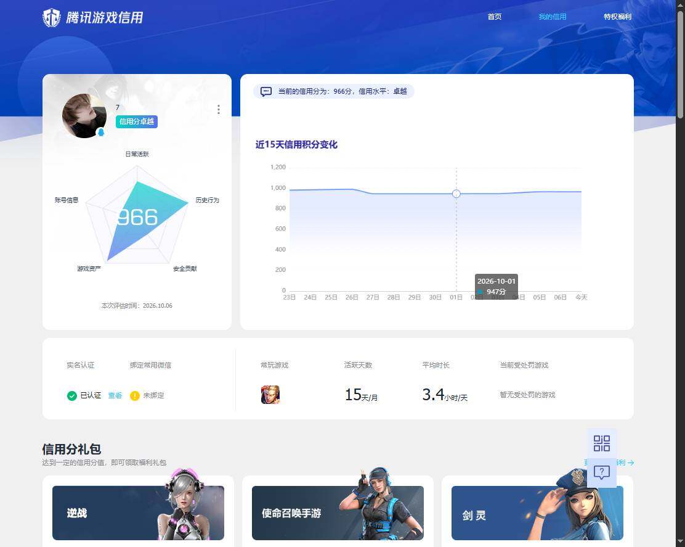Click the yellow warning icon beside 未绑定
The width and height of the screenshot is (685, 547).
[134, 396]
